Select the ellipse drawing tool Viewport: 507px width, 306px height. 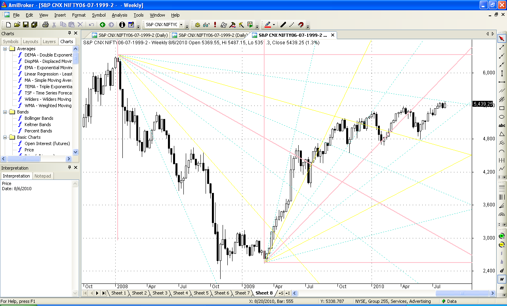(x=502, y=117)
